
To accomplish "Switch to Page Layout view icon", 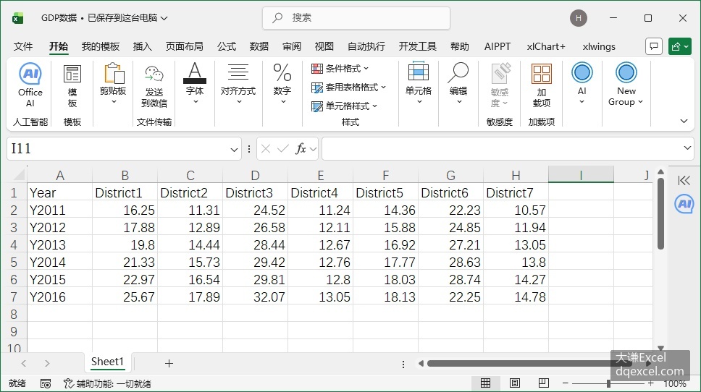I will 515,383.
